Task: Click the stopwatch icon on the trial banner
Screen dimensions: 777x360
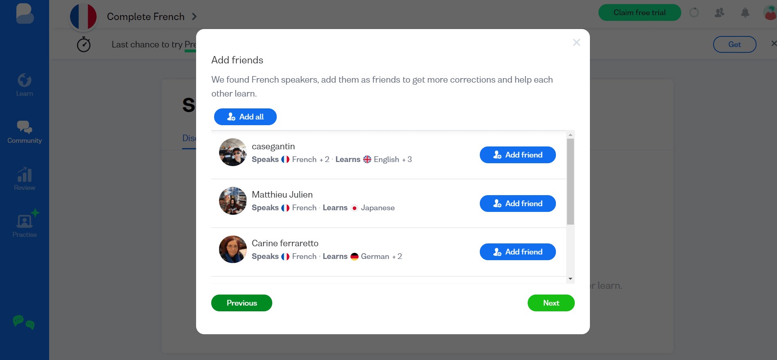Action: [84, 44]
